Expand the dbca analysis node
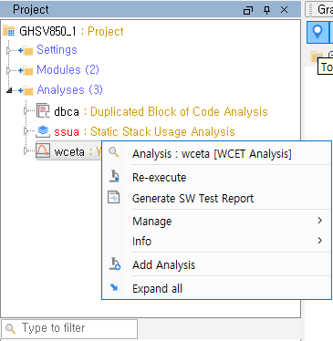The width and height of the screenshot is (333, 341). 26,111
